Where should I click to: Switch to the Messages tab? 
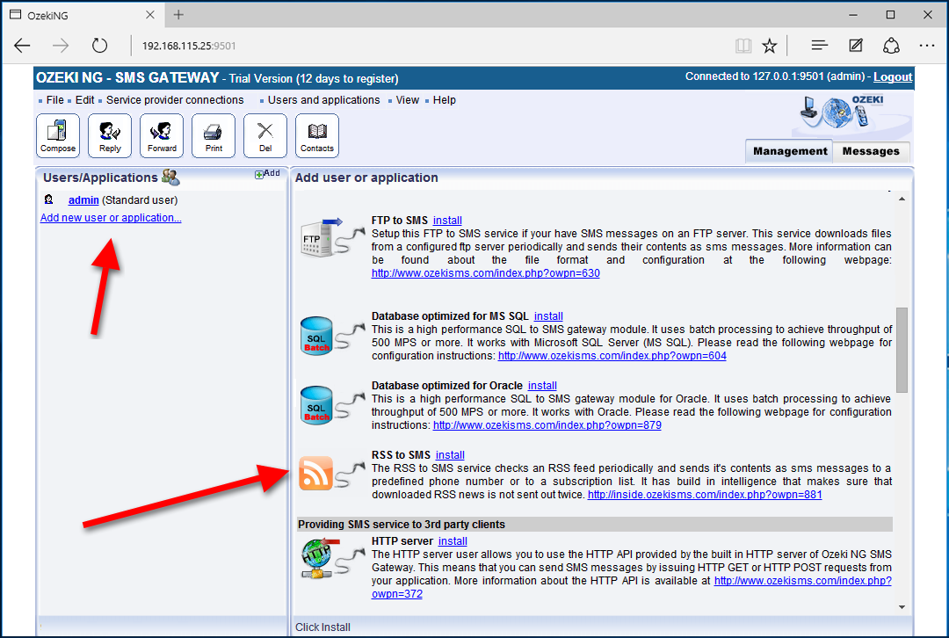pos(871,151)
